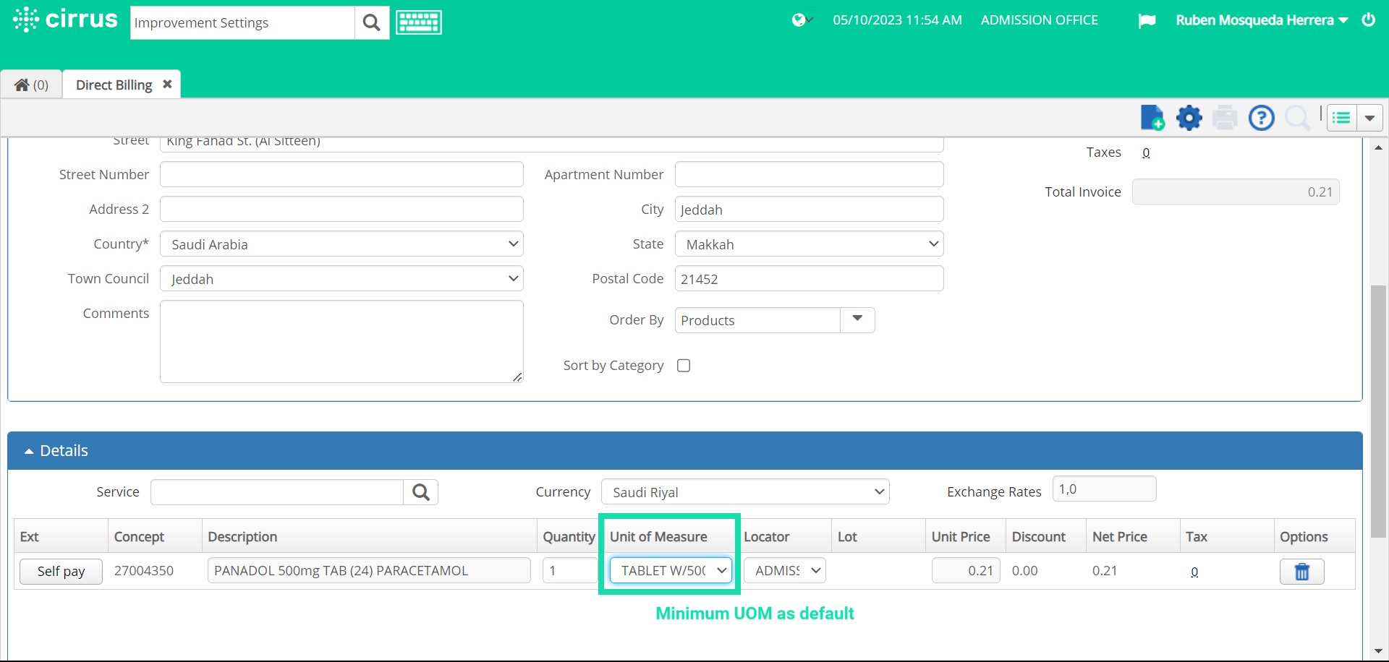Screen dimensions: 1389x662
Task: Click the Self pay button
Action: (x=61, y=571)
